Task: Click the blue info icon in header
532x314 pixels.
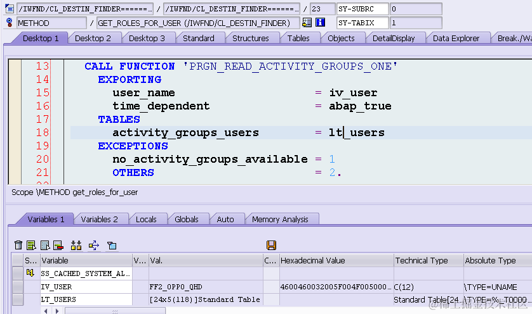Action: [320, 23]
